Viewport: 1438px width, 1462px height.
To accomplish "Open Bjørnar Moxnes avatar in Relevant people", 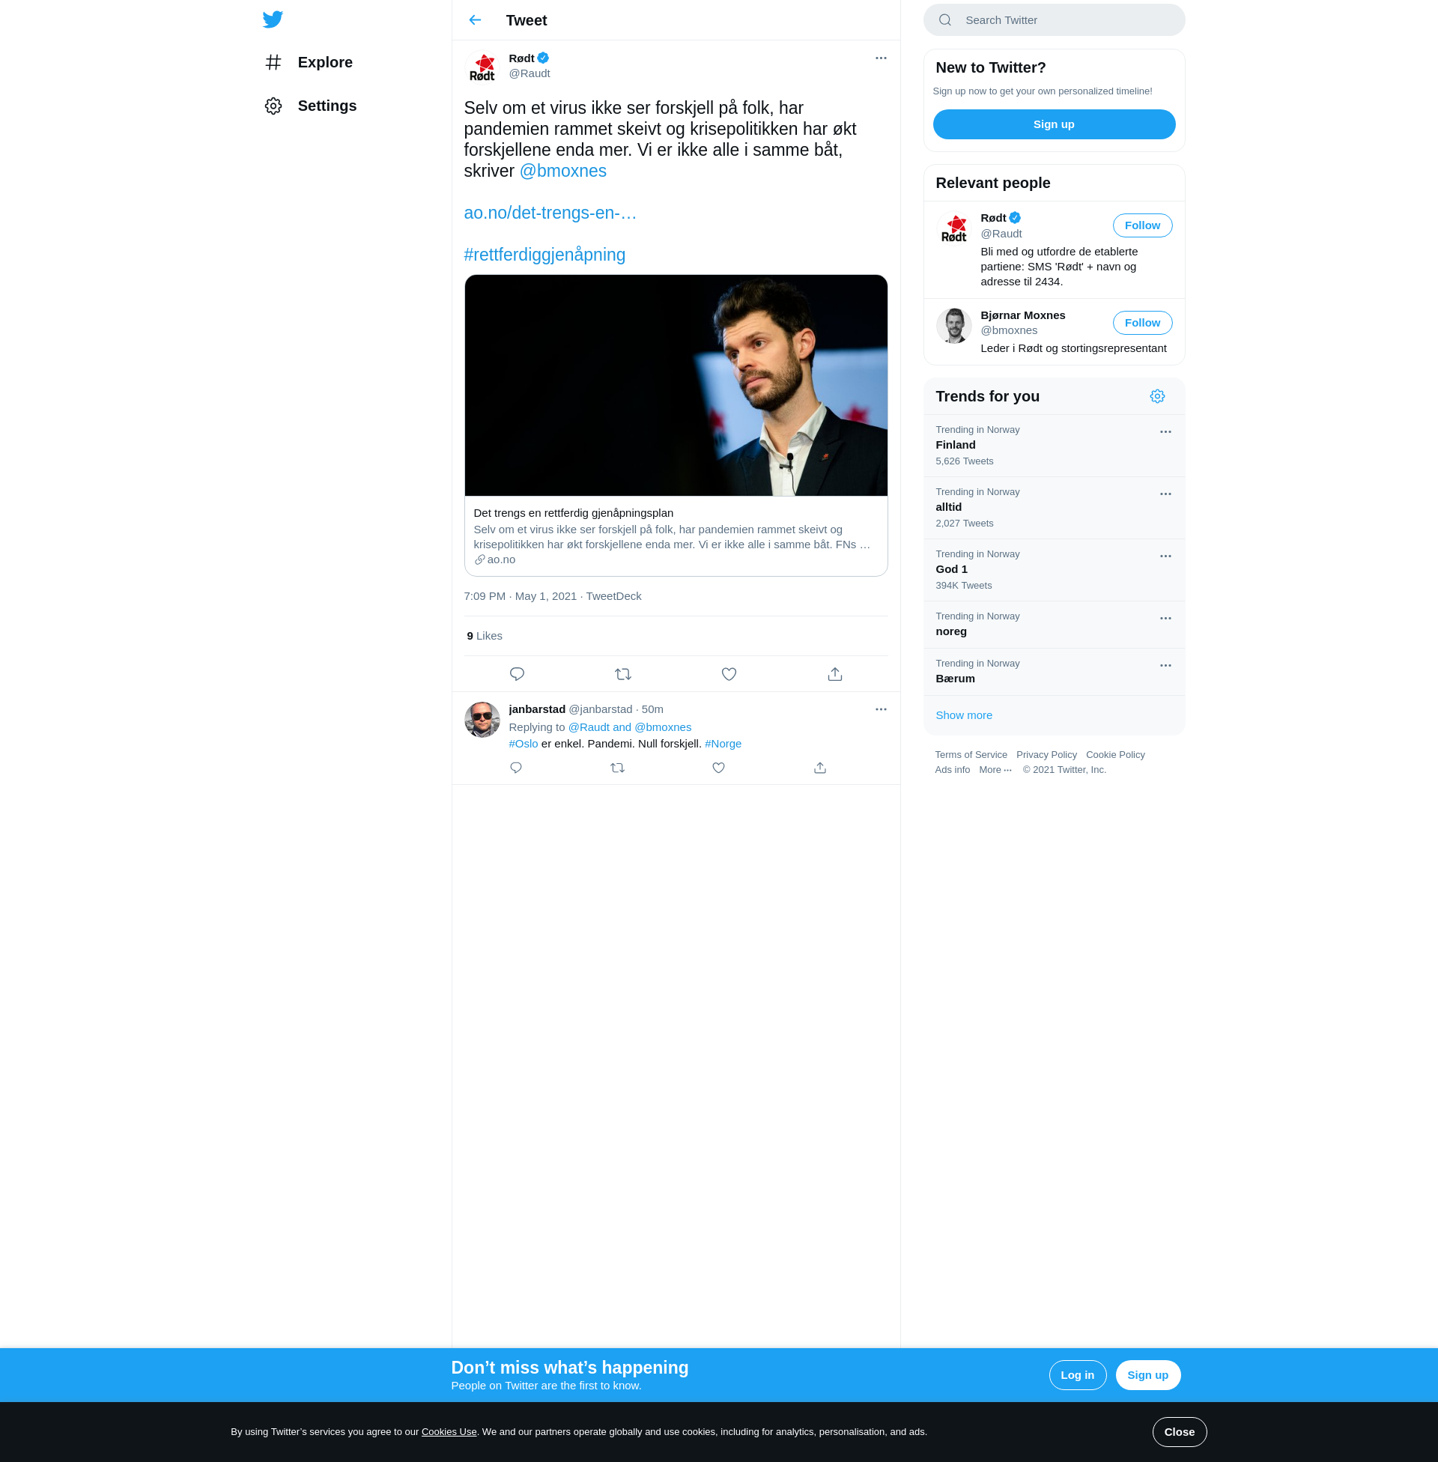I will pos(954,326).
